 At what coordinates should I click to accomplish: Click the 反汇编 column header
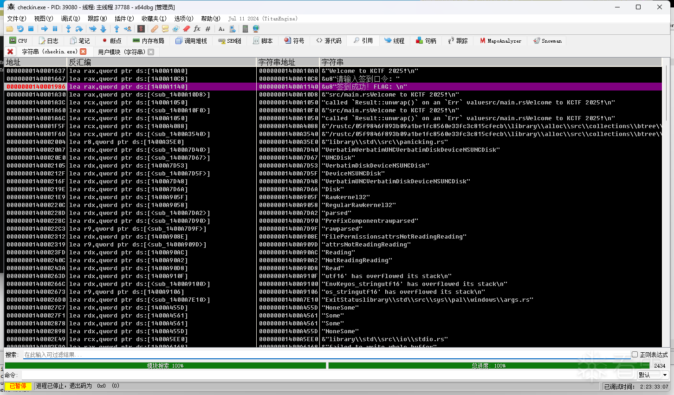pyautogui.click(x=162, y=62)
